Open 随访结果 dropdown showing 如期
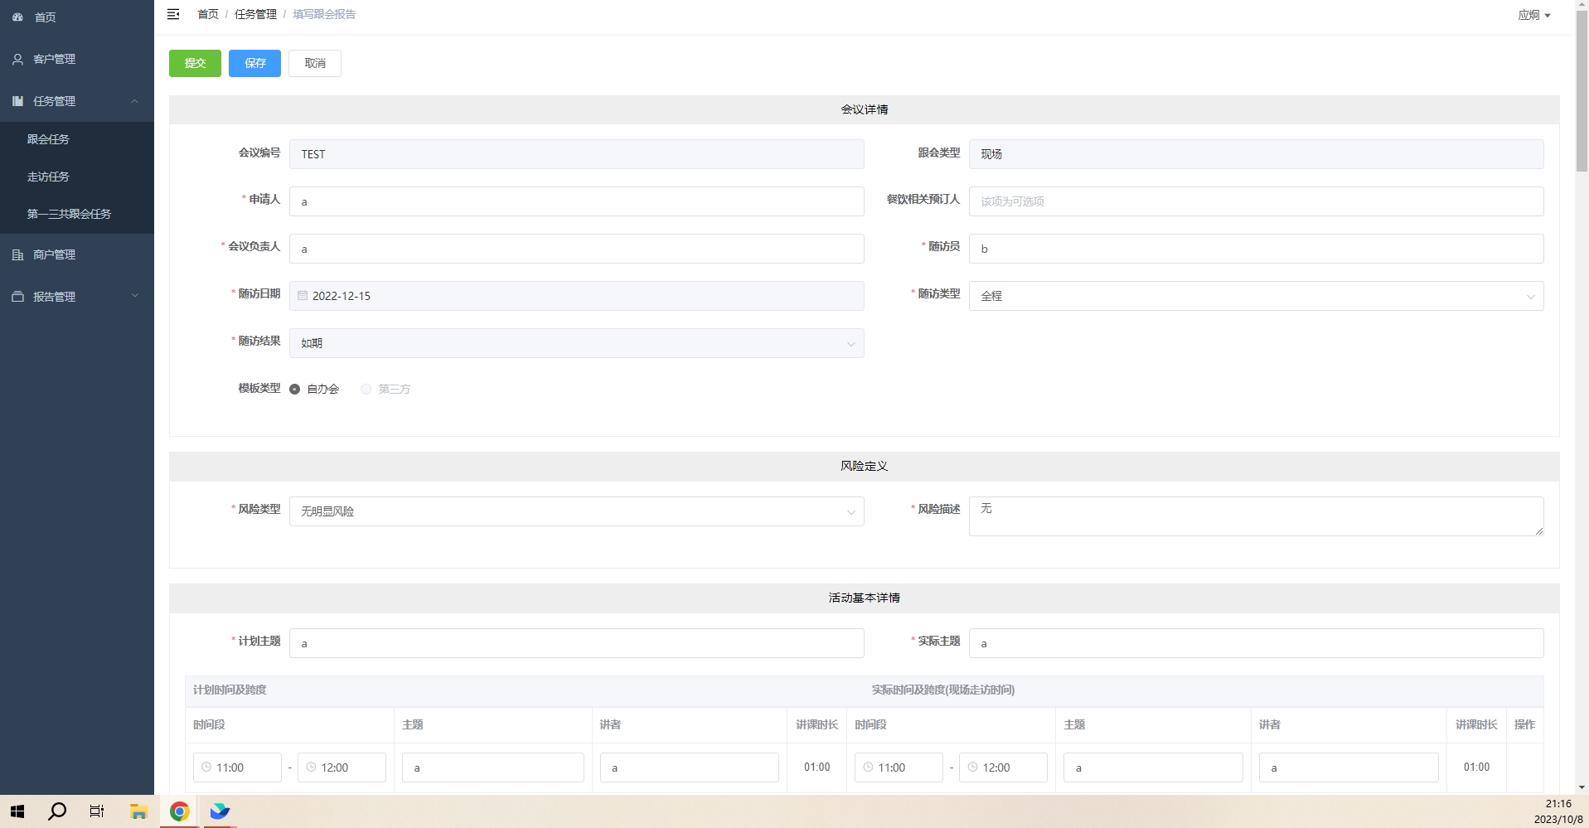The image size is (1589, 828). tap(576, 343)
